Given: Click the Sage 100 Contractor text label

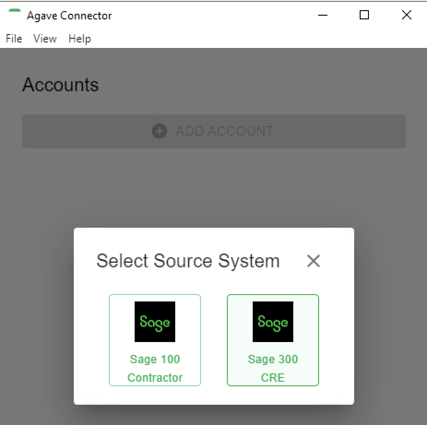Looking at the screenshot, I should click(155, 368).
